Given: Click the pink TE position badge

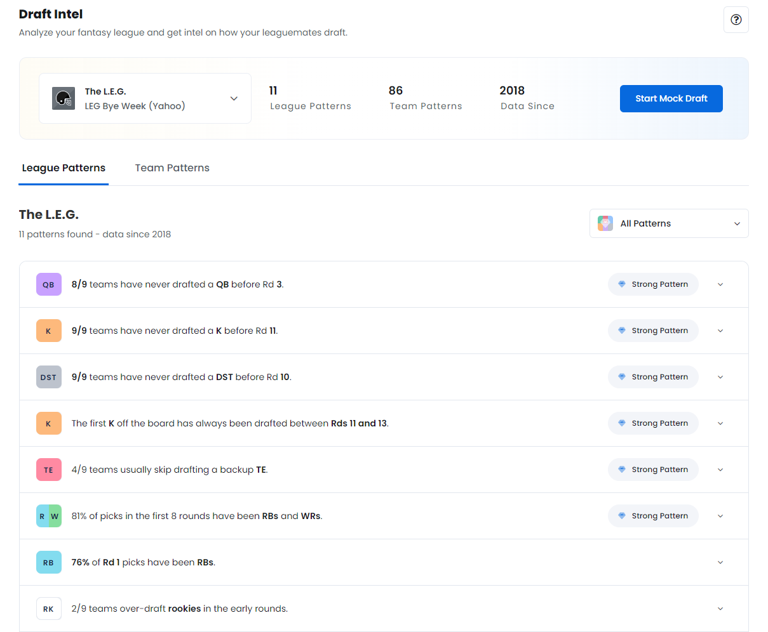Looking at the screenshot, I should (x=49, y=470).
